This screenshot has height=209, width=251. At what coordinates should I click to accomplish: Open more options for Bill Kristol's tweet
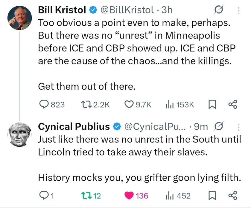[x=238, y=11]
